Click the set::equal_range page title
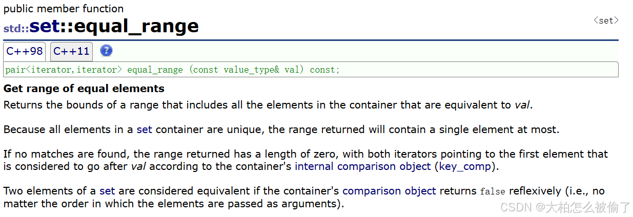This screenshot has width=633, height=217. coord(114,26)
